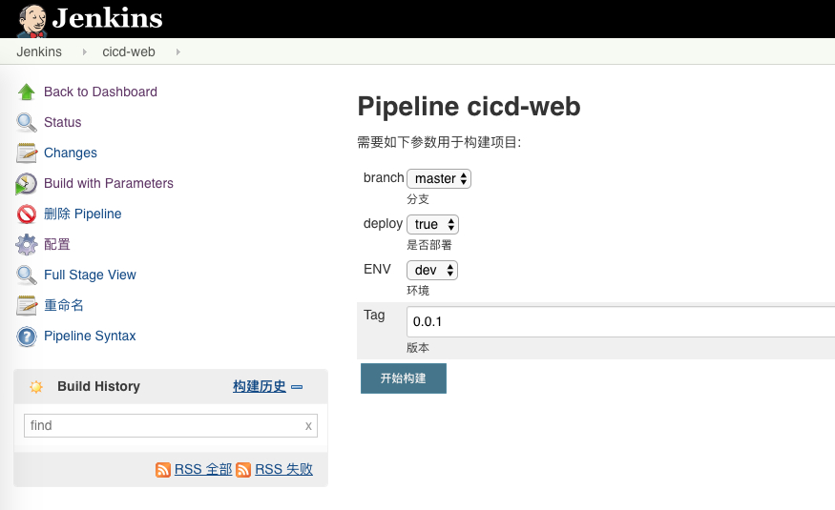Click the 是否部署 description under deploy
Screen dimensions: 835x510
pyautogui.click(x=428, y=245)
